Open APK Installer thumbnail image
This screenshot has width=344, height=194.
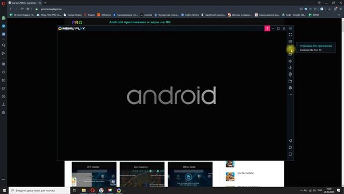click(94, 174)
